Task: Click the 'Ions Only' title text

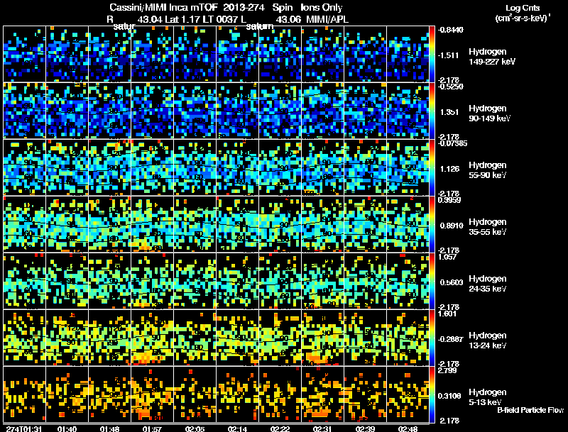Action: (322, 7)
